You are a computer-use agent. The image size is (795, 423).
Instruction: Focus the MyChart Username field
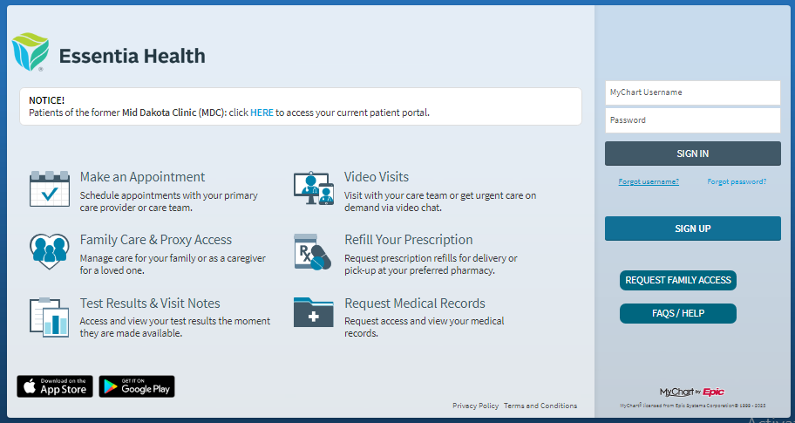(x=693, y=92)
